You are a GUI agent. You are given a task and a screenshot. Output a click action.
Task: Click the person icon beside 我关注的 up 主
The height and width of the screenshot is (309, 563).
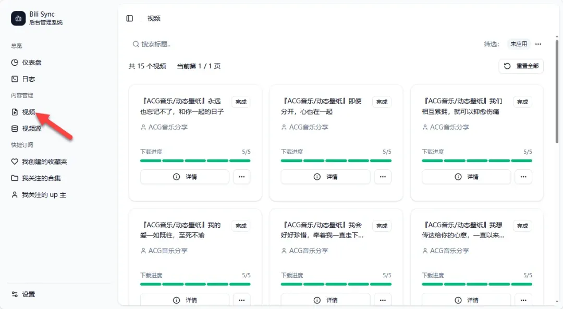(15, 195)
